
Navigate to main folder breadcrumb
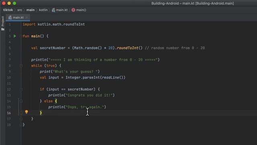tap(31, 10)
